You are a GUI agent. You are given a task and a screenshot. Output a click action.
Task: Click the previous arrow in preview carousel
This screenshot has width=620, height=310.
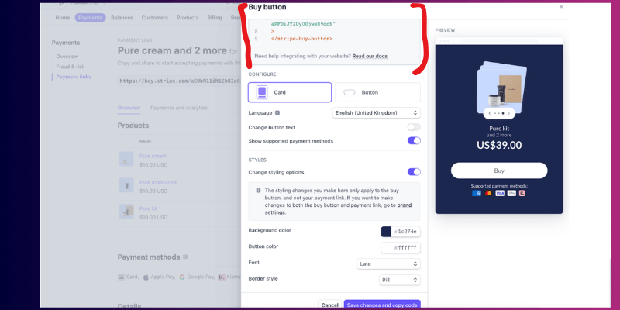tap(490, 113)
